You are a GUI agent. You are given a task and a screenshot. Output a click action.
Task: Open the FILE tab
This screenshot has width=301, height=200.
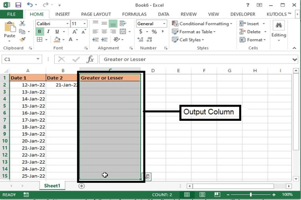pyautogui.click(x=11, y=14)
